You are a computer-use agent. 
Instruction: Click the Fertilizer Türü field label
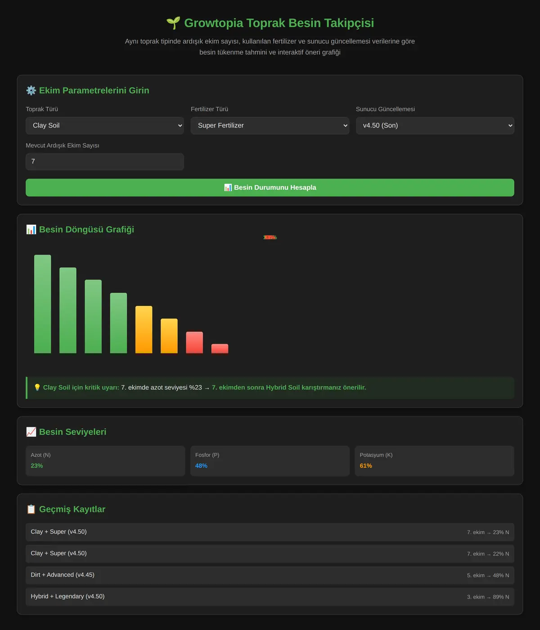click(209, 109)
